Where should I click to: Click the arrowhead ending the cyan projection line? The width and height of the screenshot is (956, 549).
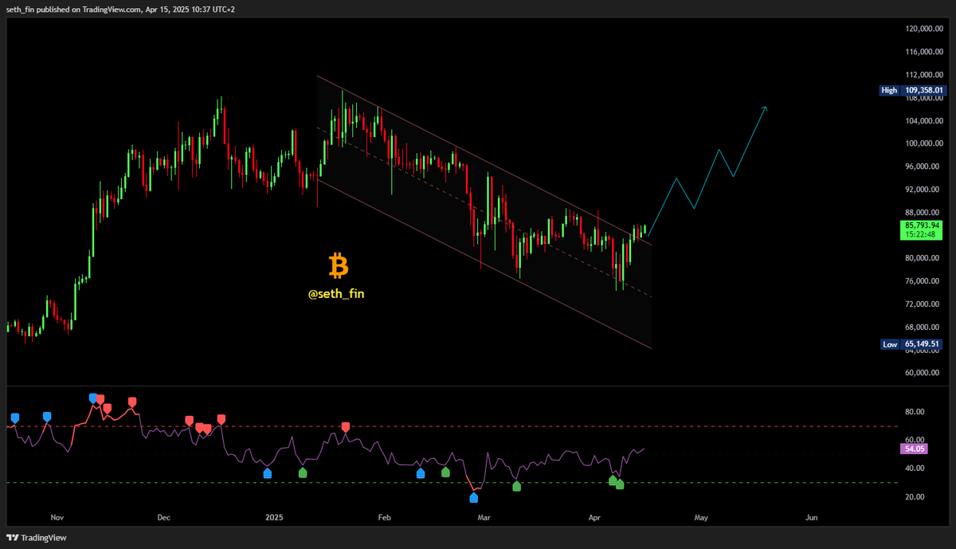pyautogui.click(x=765, y=108)
